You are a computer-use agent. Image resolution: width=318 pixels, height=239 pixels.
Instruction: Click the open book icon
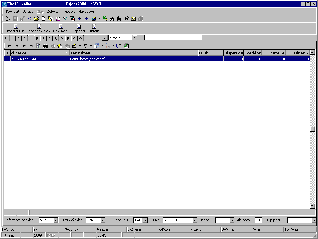(58, 19)
